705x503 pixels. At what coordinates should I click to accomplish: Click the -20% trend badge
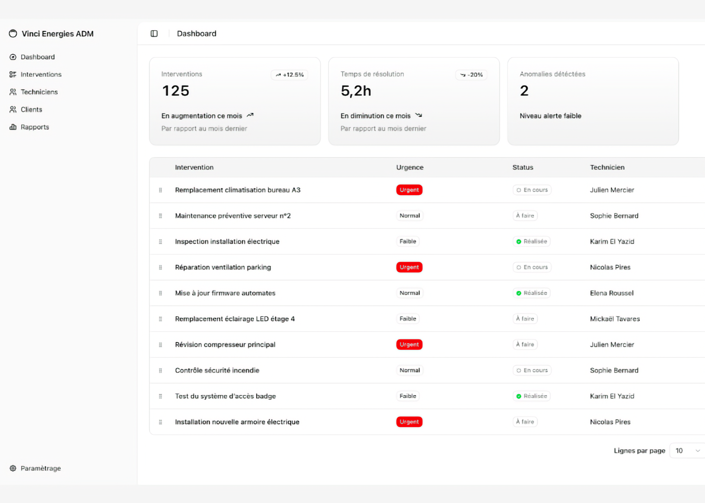click(471, 75)
